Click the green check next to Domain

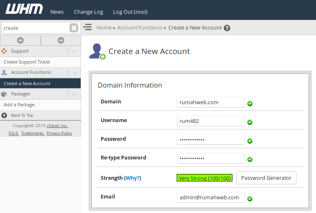click(x=250, y=103)
